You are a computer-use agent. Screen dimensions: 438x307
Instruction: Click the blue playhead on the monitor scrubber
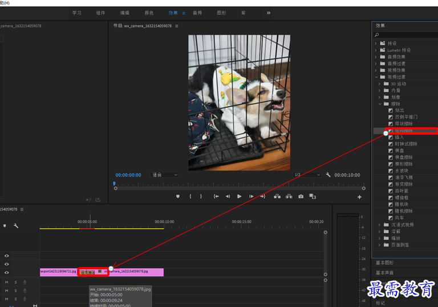click(114, 184)
